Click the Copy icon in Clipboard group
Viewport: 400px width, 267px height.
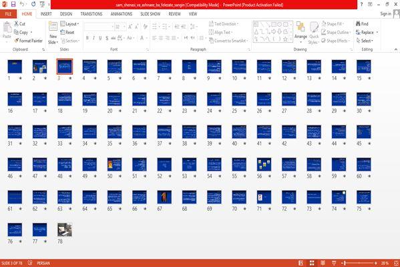16,32
